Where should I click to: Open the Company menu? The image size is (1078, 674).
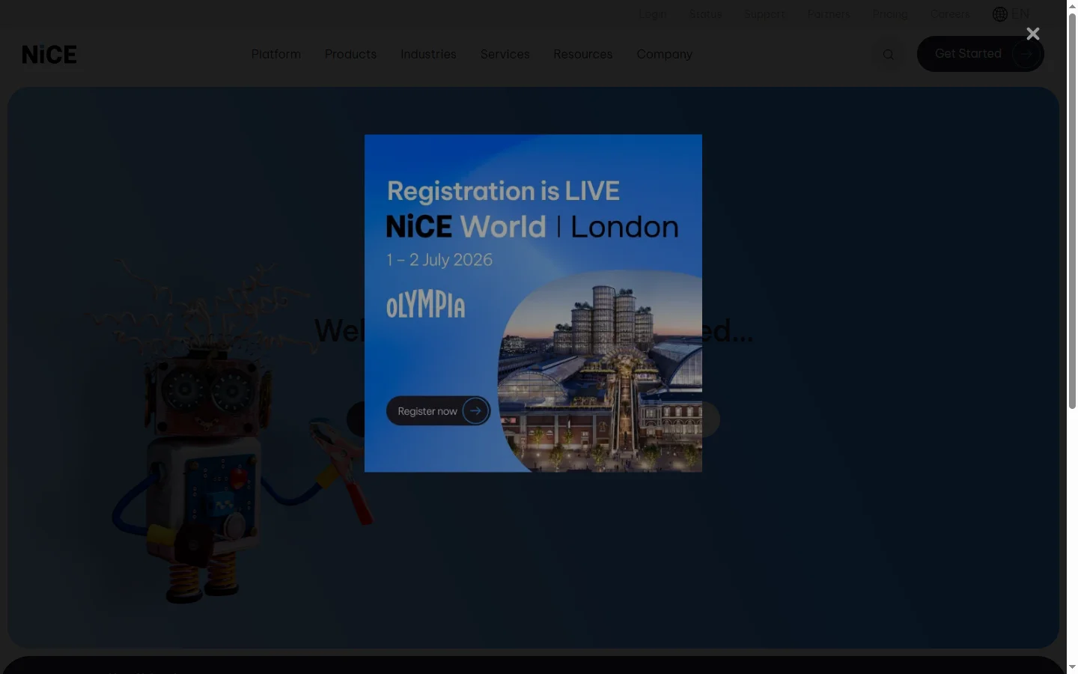click(665, 54)
